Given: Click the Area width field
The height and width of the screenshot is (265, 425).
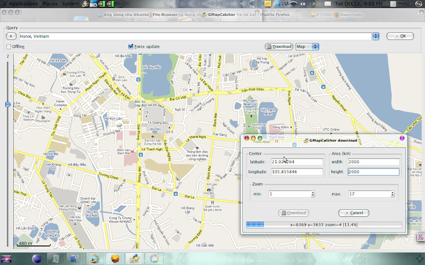Looking at the screenshot, I should point(373,162).
